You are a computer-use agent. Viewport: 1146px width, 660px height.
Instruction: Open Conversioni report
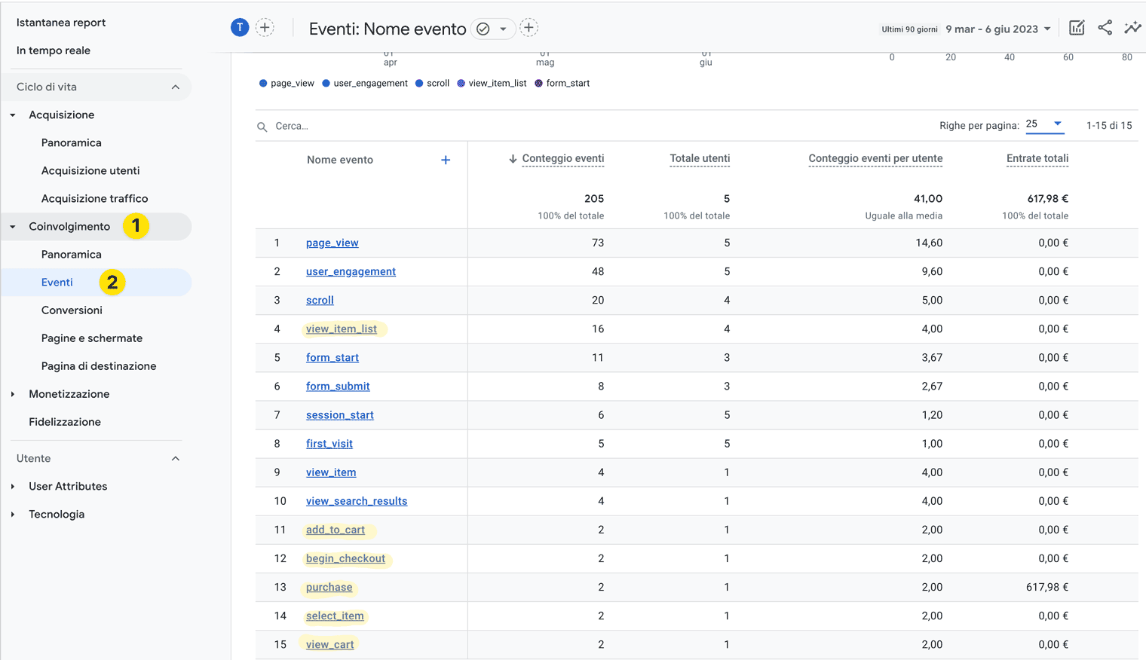[72, 310]
